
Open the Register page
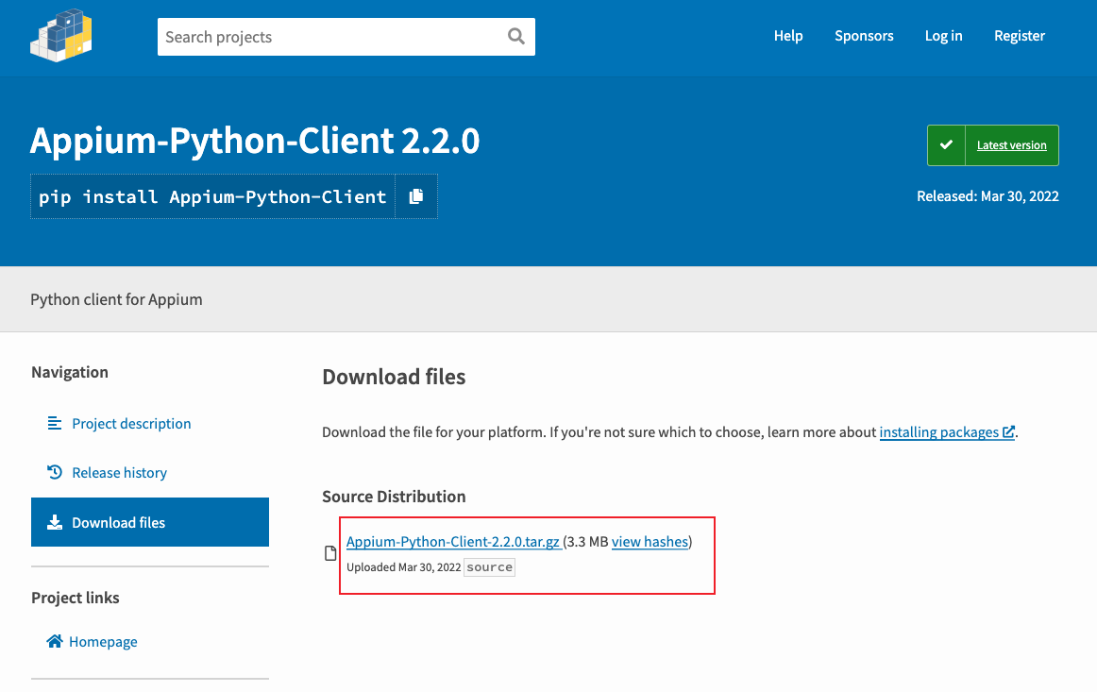(x=1020, y=36)
